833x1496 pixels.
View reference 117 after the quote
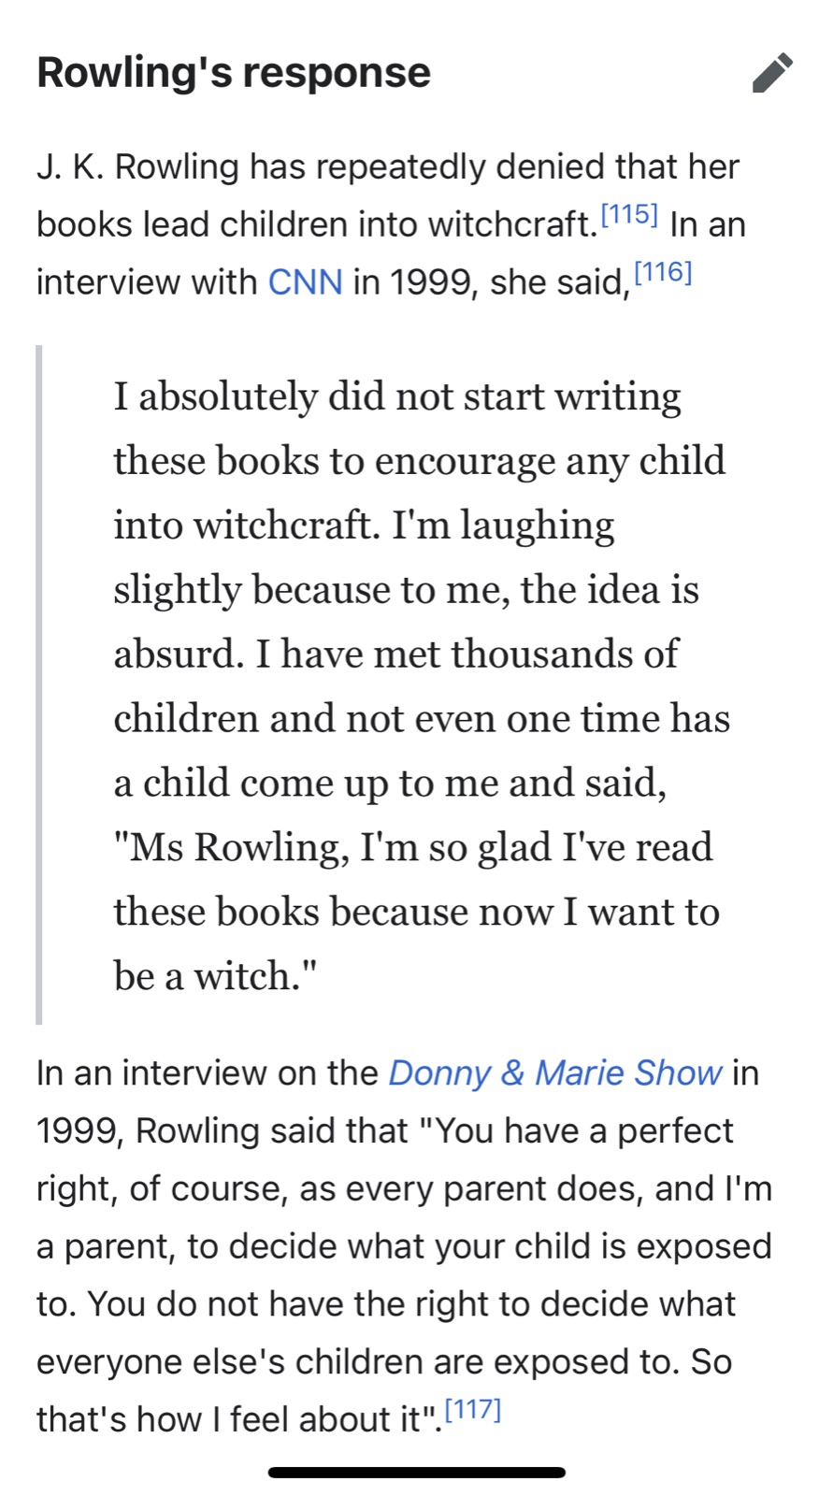tap(473, 1410)
